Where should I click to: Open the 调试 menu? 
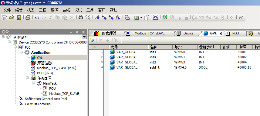point(78,10)
